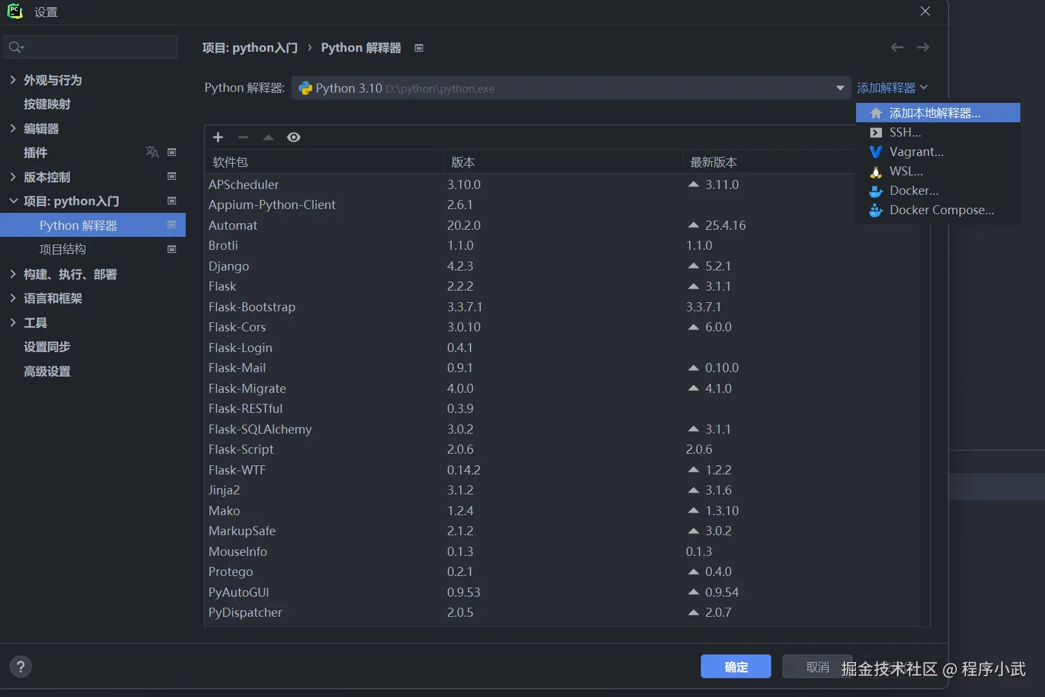Select the Flask-Bootstrap package row

(562, 307)
